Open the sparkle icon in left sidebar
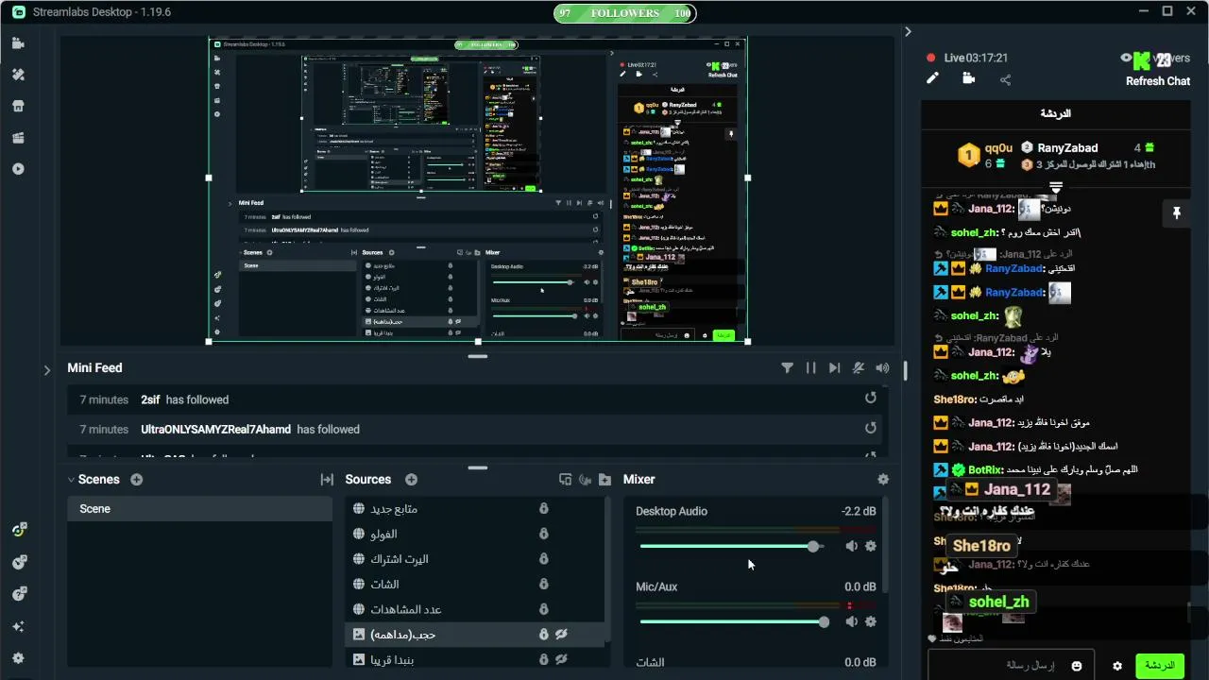This screenshot has height=680, width=1209. 19,626
